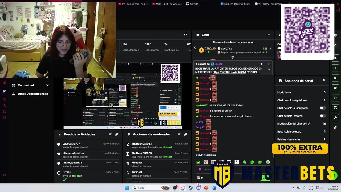Click the three-dots share icon in right toolbar

coord(335,127)
